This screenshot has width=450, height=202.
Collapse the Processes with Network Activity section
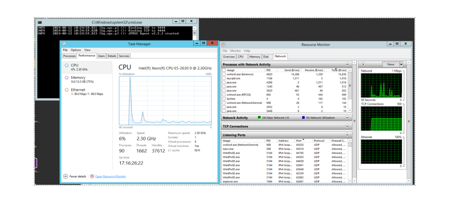pos(347,64)
